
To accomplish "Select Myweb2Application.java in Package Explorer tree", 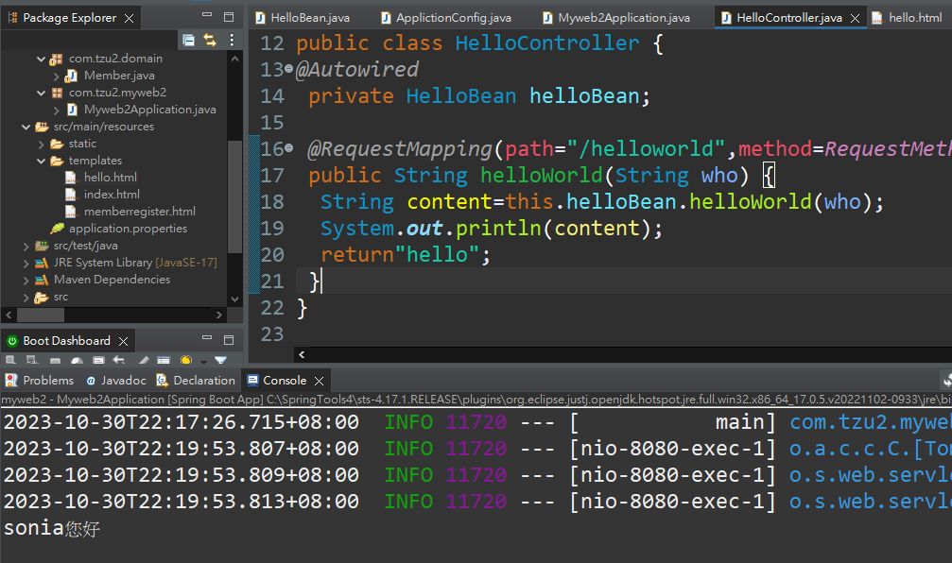I will click(x=150, y=110).
